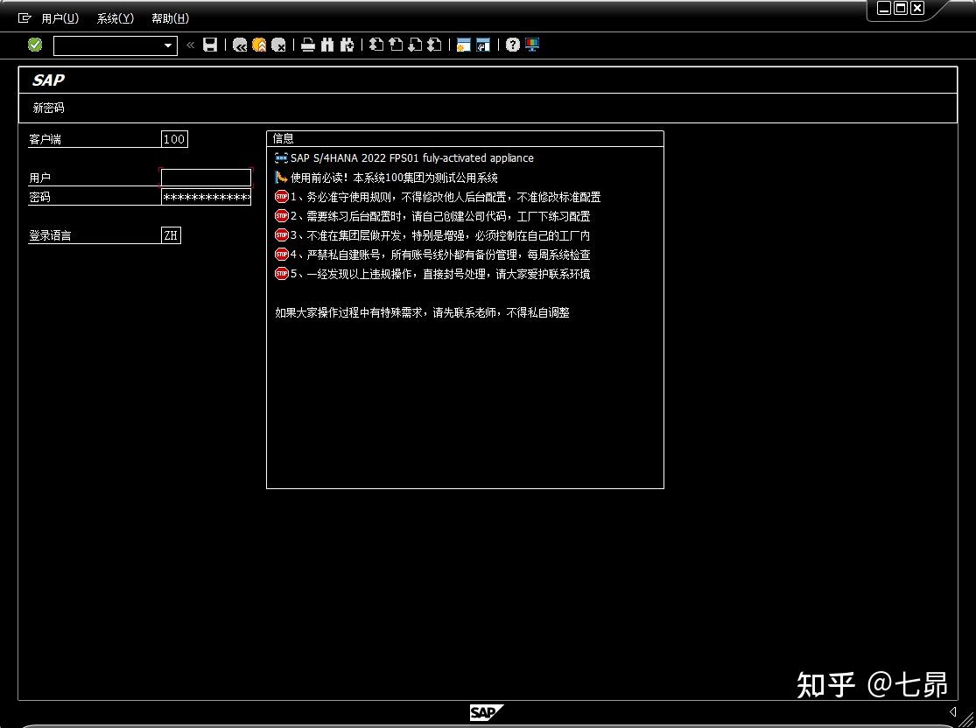The height and width of the screenshot is (728, 976).
Task: Click the Find Next icon
Action: pyautogui.click(x=348, y=45)
